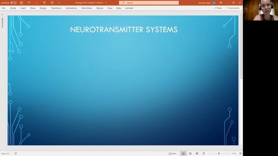This screenshot has width=278, height=156.
Task: Switch to Normal view icon
Action: [x=183, y=153]
